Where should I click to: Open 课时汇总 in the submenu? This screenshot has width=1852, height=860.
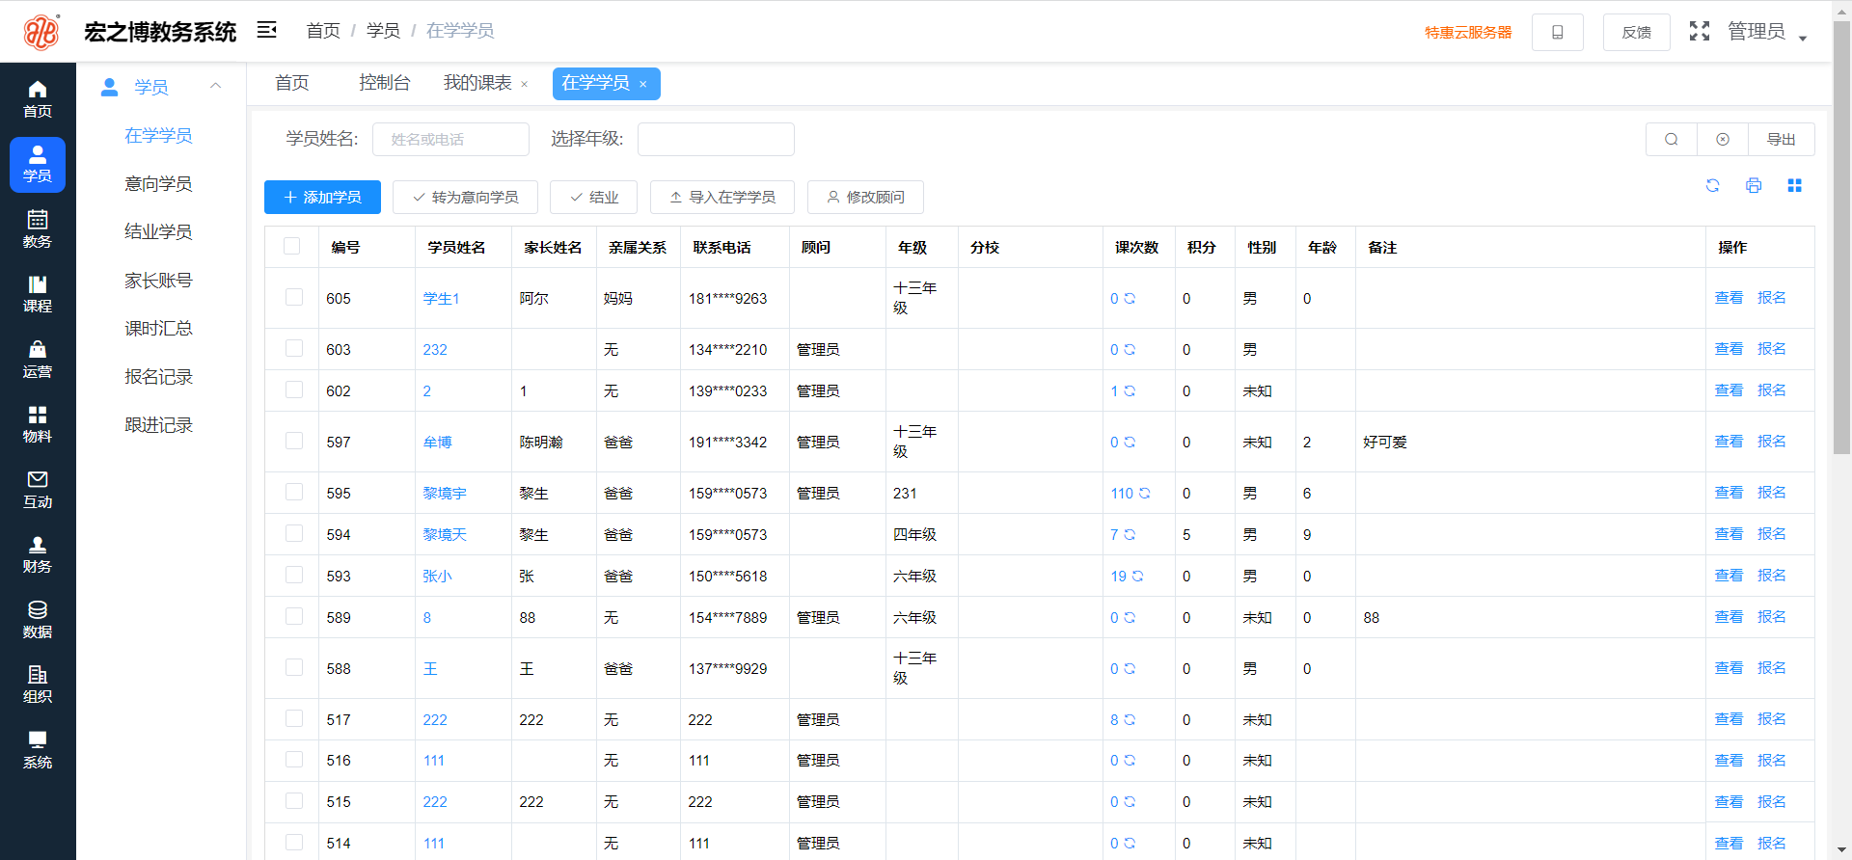tap(158, 329)
